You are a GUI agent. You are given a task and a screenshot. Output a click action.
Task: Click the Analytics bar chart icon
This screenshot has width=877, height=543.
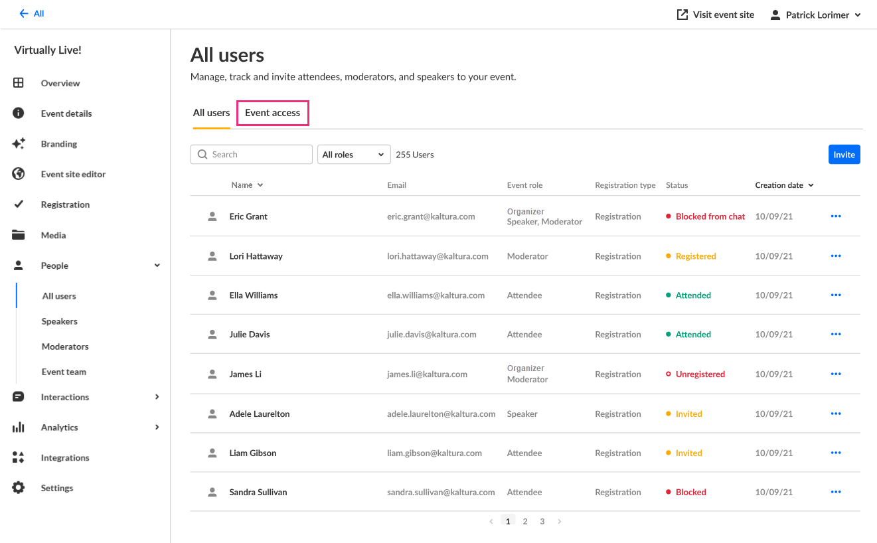[19, 427]
